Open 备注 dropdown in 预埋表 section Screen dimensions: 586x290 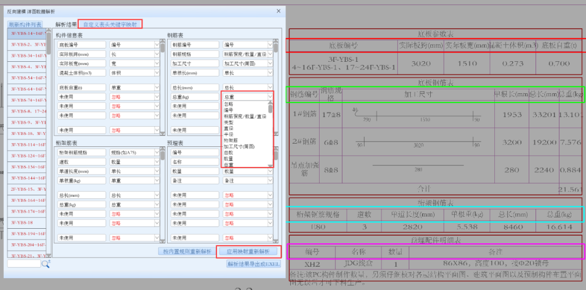pyautogui.click(x=247, y=181)
